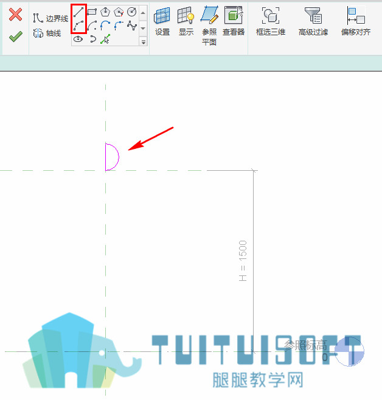This screenshot has width=382, height=400.
Task: Toggle 显示 work plane display
Action: coord(186,22)
